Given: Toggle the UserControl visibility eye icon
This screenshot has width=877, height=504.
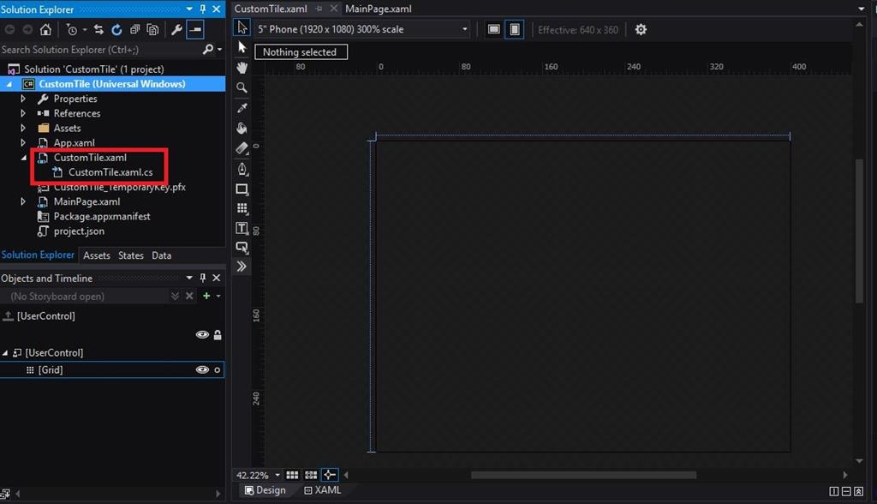Looking at the screenshot, I should [x=202, y=334].
